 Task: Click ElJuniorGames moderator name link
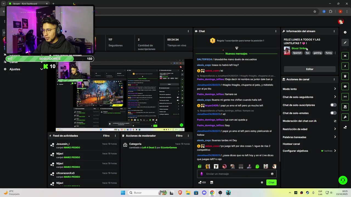(169, 147)
